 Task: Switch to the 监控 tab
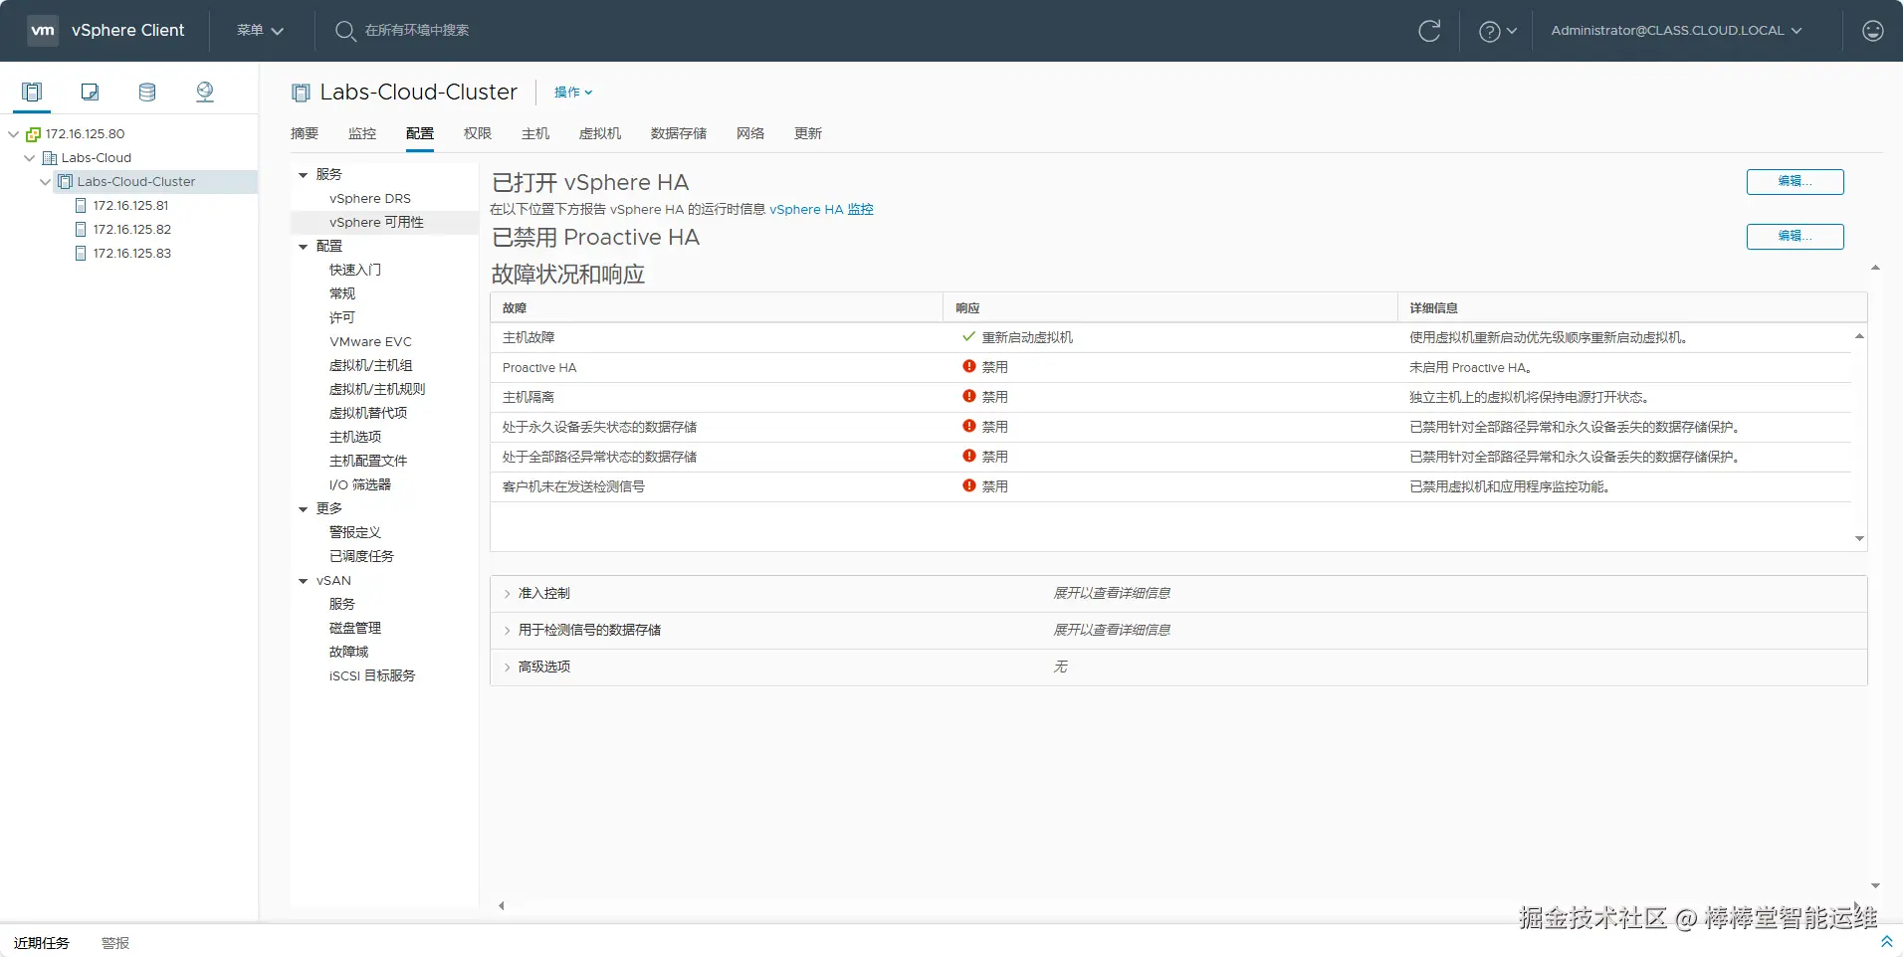(362, 133)
